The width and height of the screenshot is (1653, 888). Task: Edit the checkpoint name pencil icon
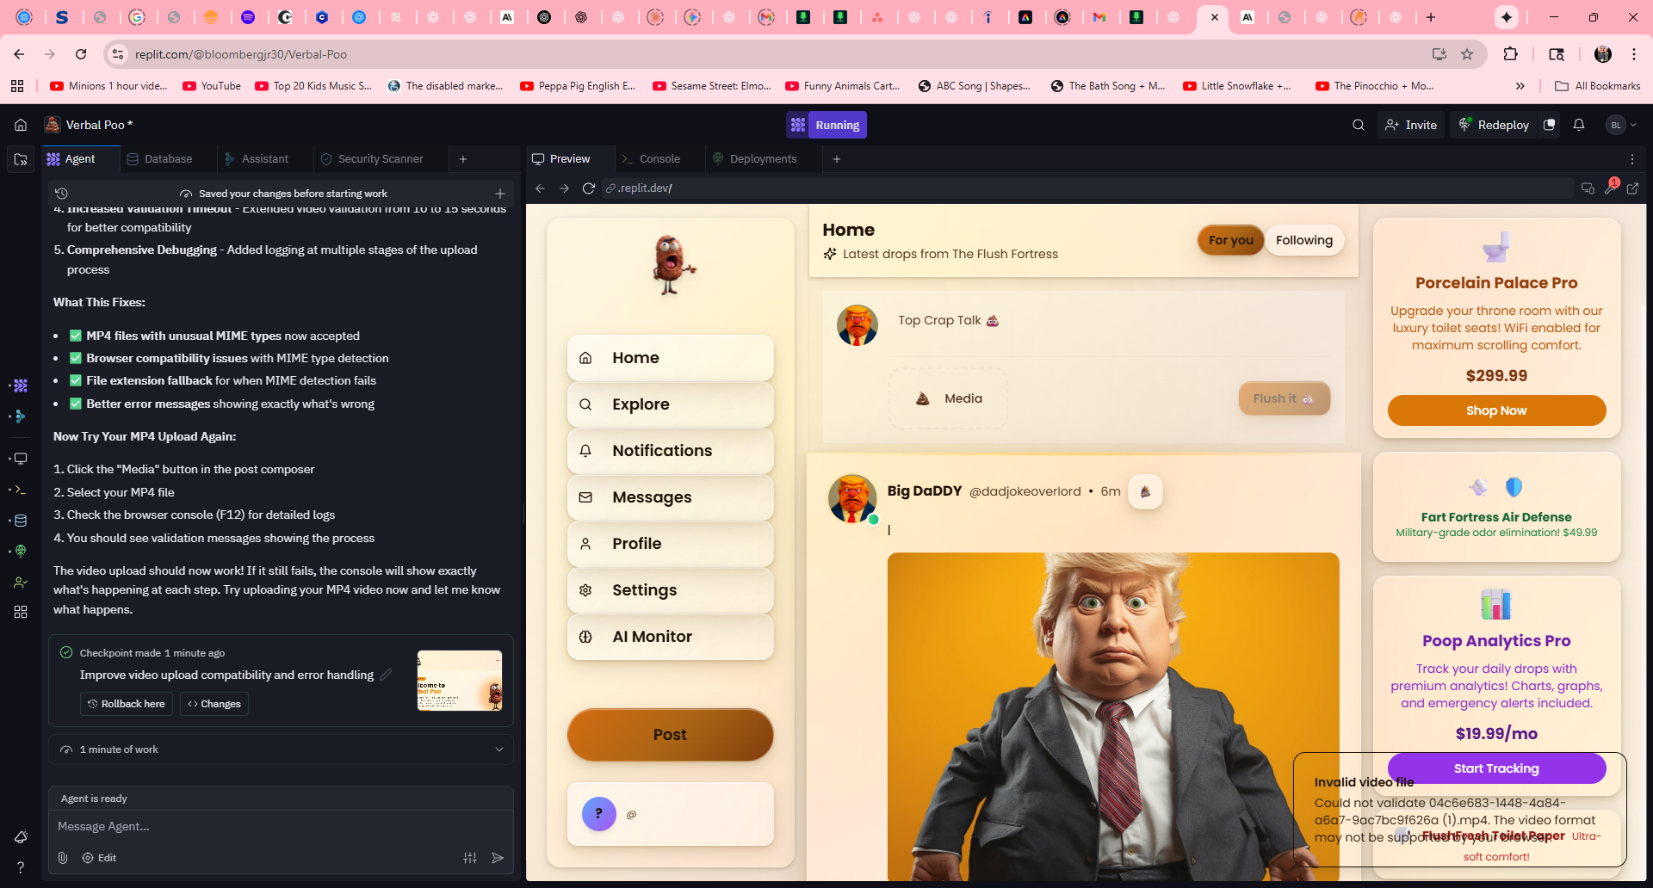pos(386,675)
